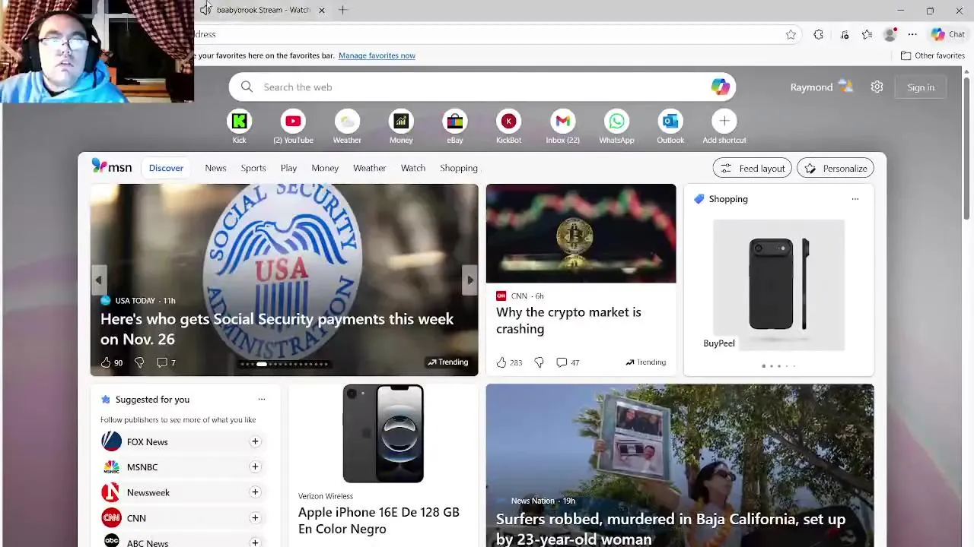Select the Shopping tab in MSN
This screenshot has height=547, width=974.
coord(459,168)
